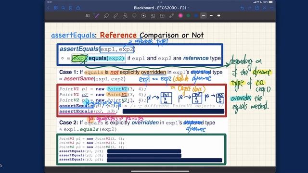308x173 pixels.
Task: Tap the red 'Reference' heading word
Action: click(118, 35)
